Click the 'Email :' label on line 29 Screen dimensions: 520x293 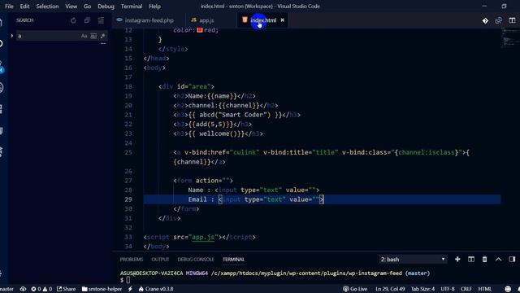[201, 199]
